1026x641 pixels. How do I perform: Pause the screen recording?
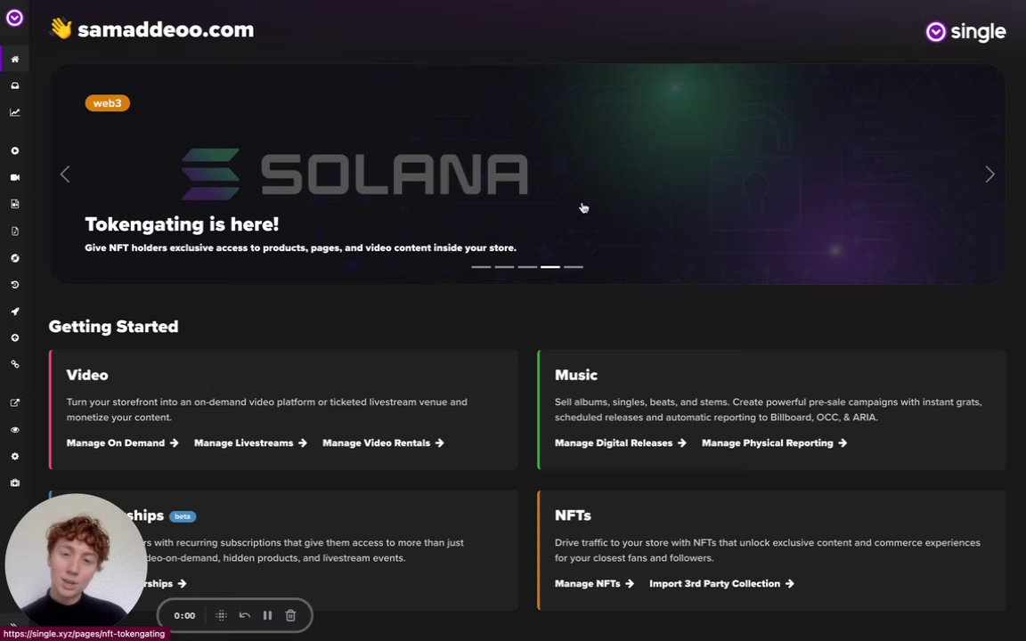[x=267, y=615]
